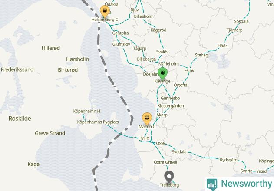Click the Östra Grevie station label

(x=165, y=162)
